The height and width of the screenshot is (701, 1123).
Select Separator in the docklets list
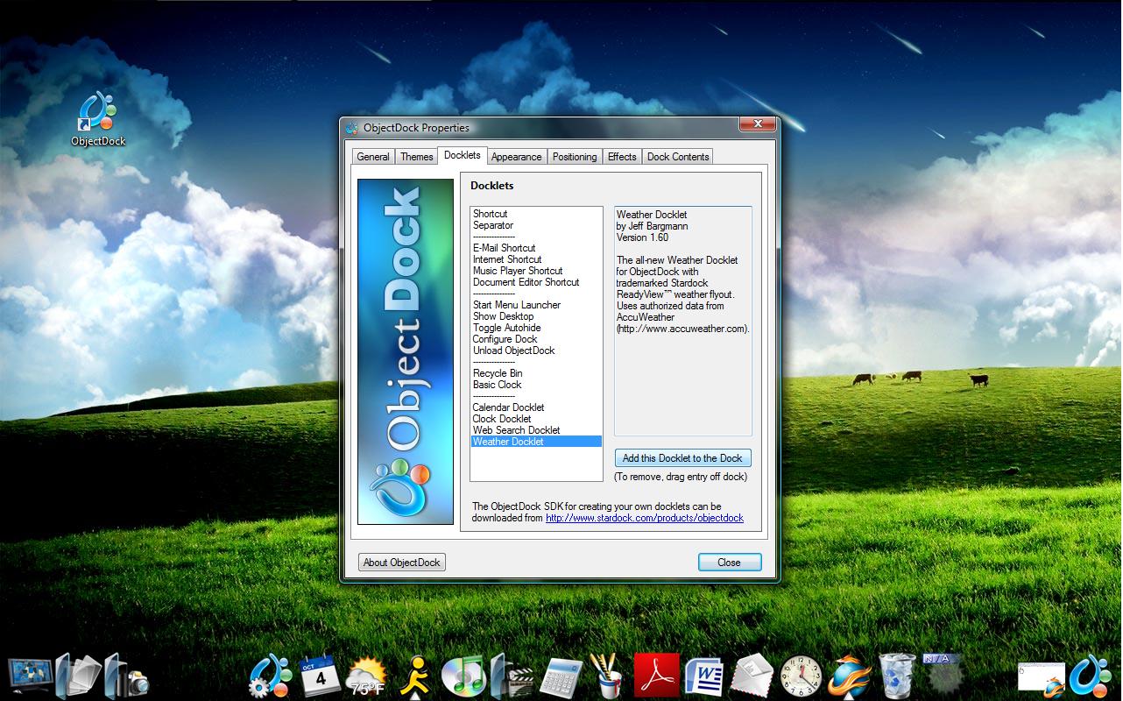point(493,225)
